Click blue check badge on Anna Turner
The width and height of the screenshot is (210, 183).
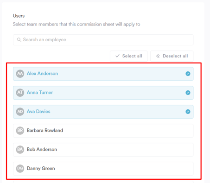click(x=188, y=93)
